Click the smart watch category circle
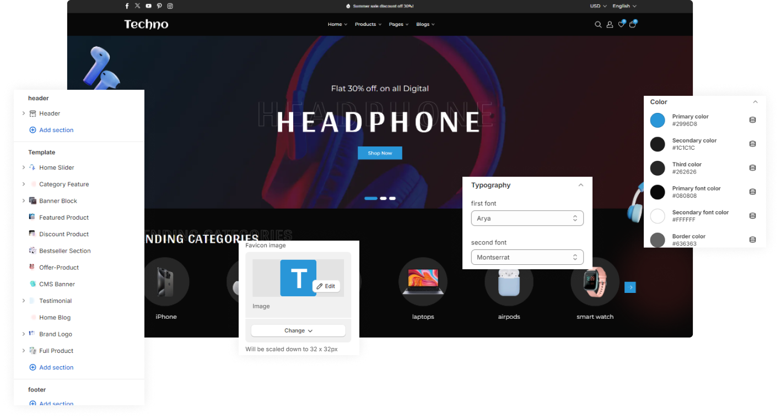781x419 pixels. [595, 282]
